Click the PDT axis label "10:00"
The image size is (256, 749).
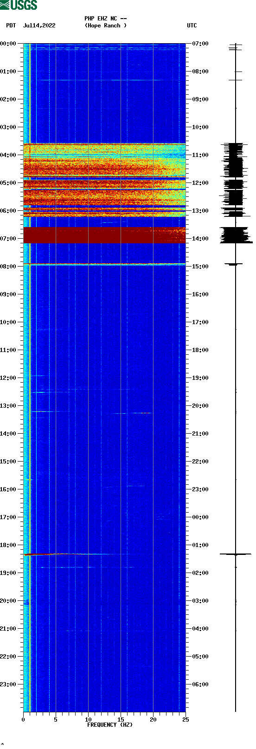point(8,322)
